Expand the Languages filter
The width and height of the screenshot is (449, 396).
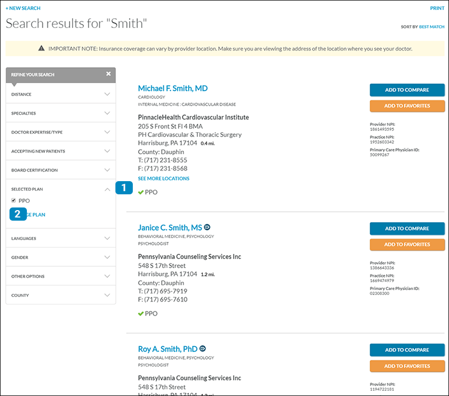click(x=61, y=238)
